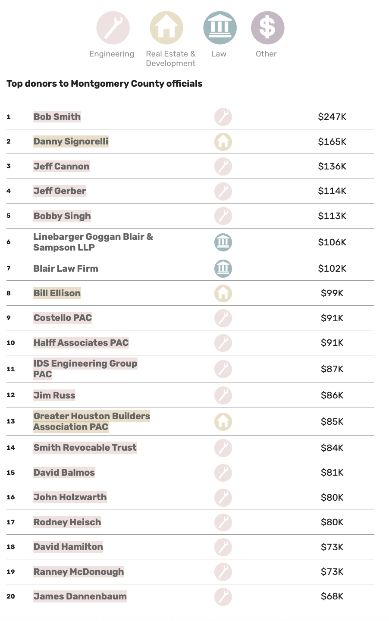Screen dimensions: 389x621
Task: Click the Other dollar sign icon
Action: tap(267, 28)
